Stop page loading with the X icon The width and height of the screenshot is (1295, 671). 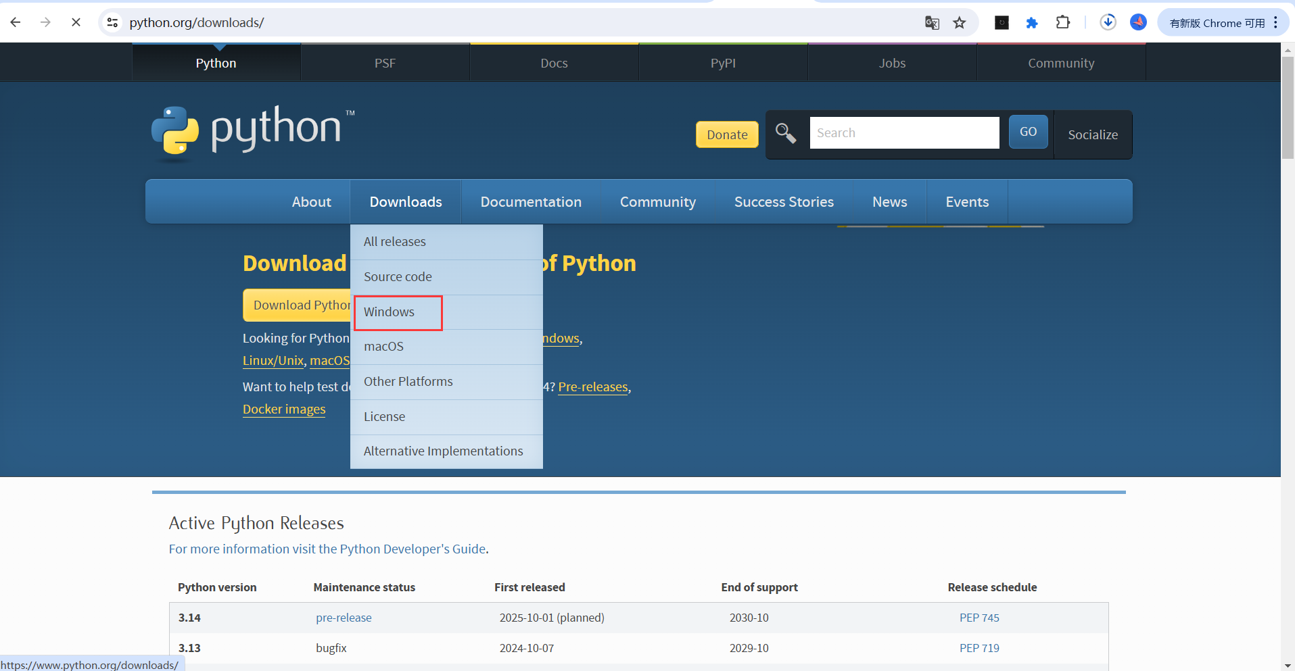pyautogui.click(x=76, y=22)
